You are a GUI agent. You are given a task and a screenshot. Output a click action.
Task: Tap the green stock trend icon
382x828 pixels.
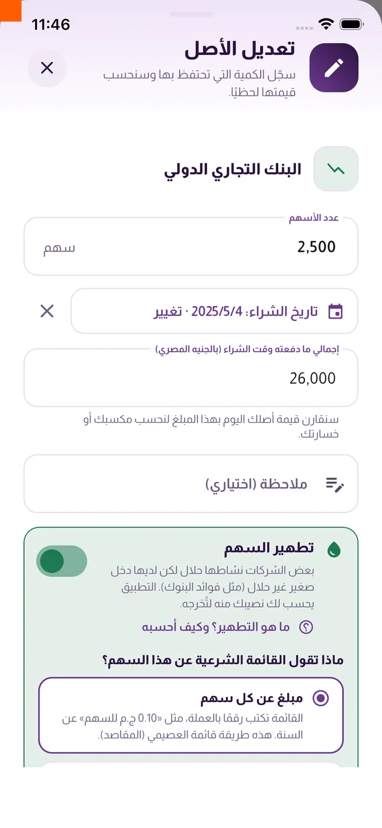pyautogui.click(x=336, y=169)
